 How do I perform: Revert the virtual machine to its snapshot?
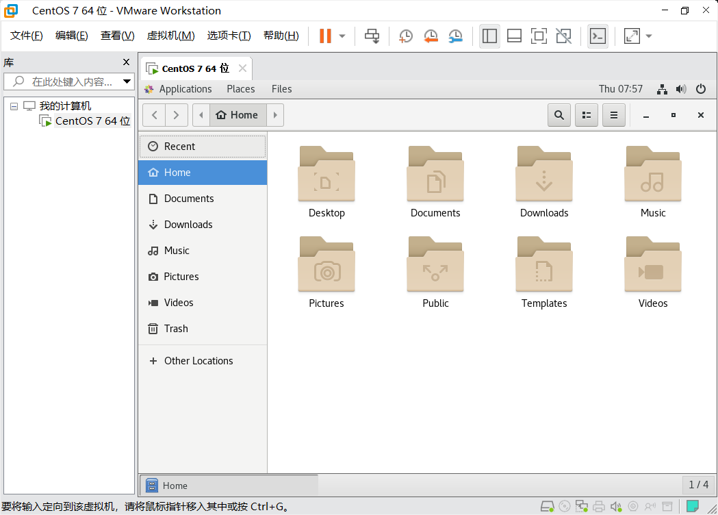coord(431,36)
